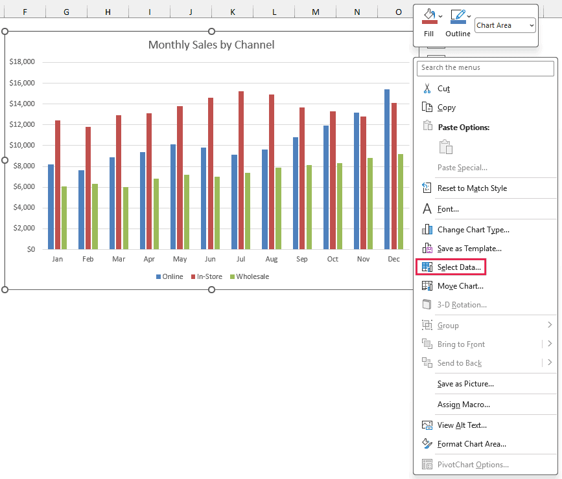Viewport: 562px width, 479px height.
Task: Choose Save as Picture entry
Action: (x=465, y=384)
